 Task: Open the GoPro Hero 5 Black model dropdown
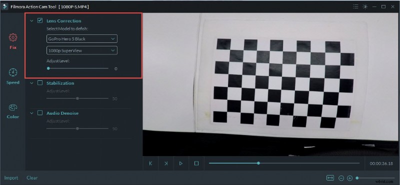coord(82,39)
